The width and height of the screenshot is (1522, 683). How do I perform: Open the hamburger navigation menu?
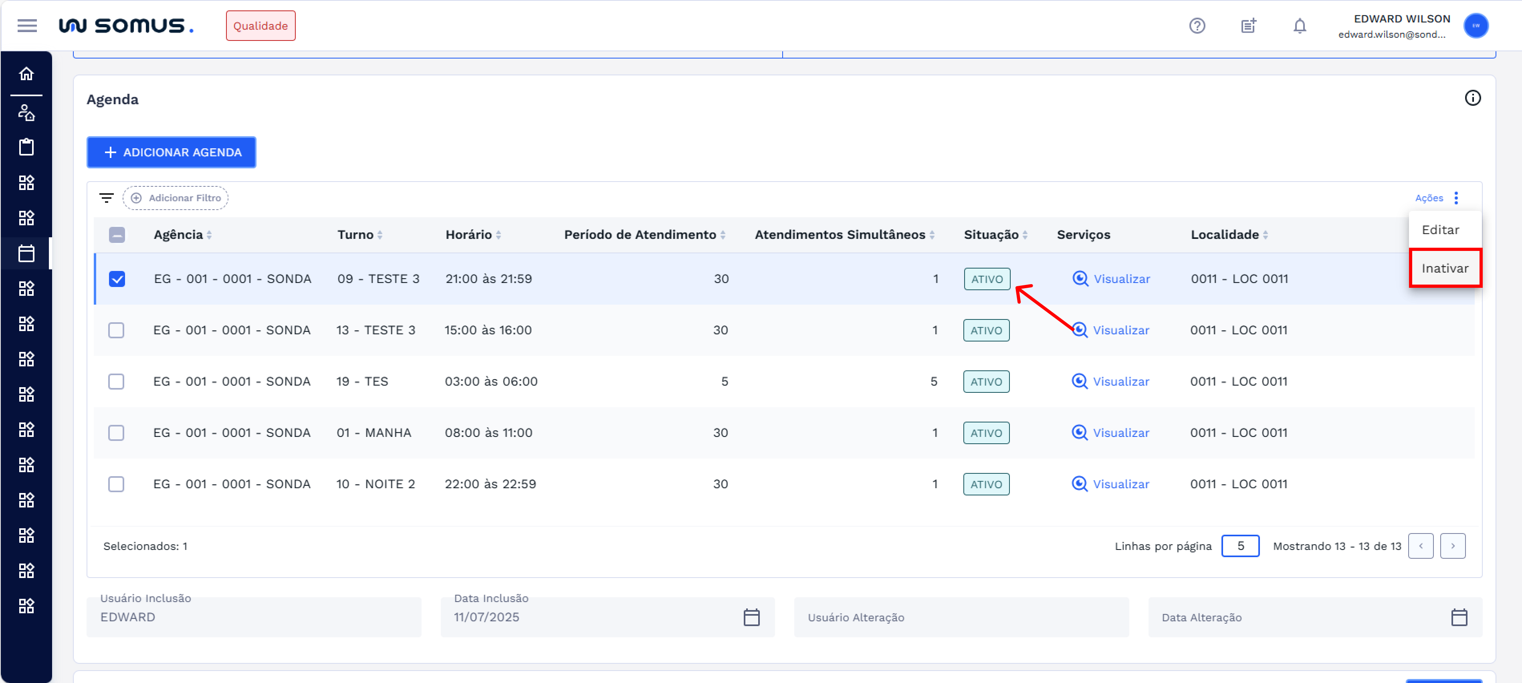point(26,25)
